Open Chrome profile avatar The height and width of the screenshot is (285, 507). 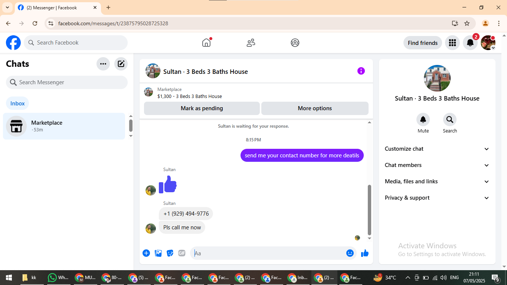point(485,23)
